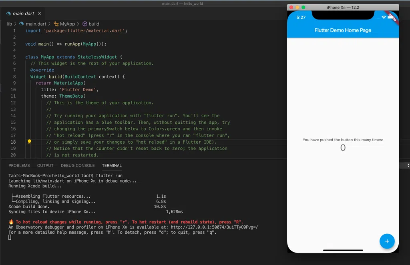Switch to the OUTPUT panel tab
Viewport: 410px width, 265px height.
[45, 165]
